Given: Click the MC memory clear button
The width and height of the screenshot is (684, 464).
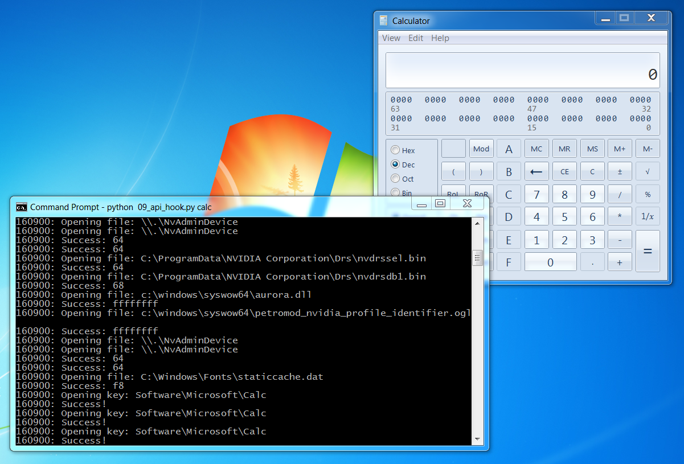Looking at the screenshot, I should tap(536, 149).
